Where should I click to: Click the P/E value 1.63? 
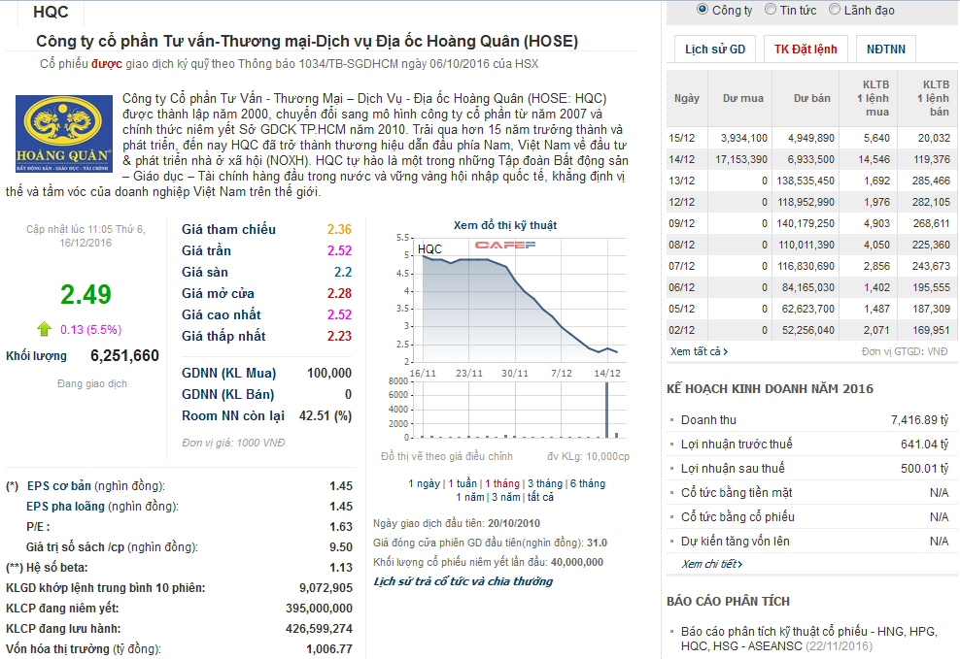(x=341, y=527)
